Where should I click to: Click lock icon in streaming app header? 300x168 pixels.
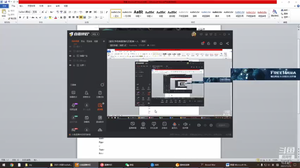coord(208,43)
